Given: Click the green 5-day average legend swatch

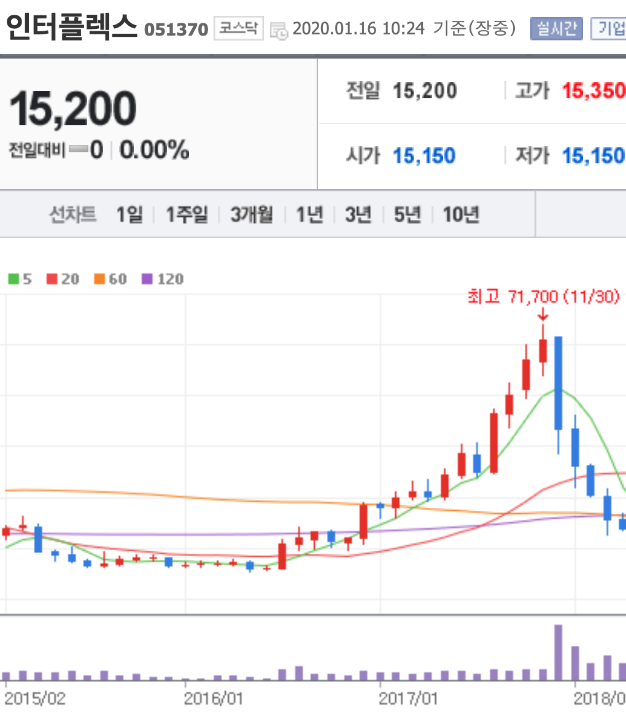Looking at the screenshot, I should pos(14,279).
